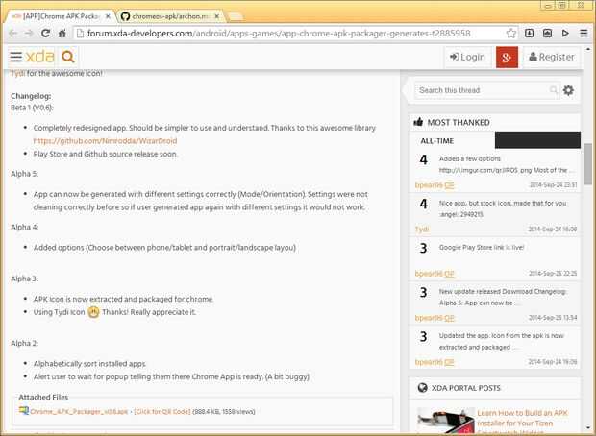
Task: Click the browser forward arrow
Action: [x=29, y=34]
